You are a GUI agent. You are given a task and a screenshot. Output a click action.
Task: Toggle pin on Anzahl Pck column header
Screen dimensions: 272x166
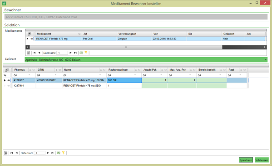tap(165, 70)
